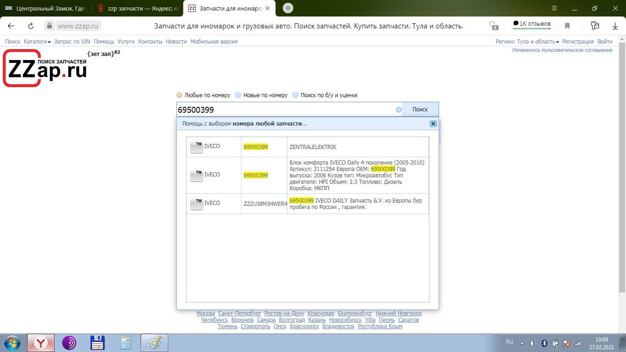Open Paint from the taskbar
The width and height of the screenshot is (626, 352).
pos(154,343)
